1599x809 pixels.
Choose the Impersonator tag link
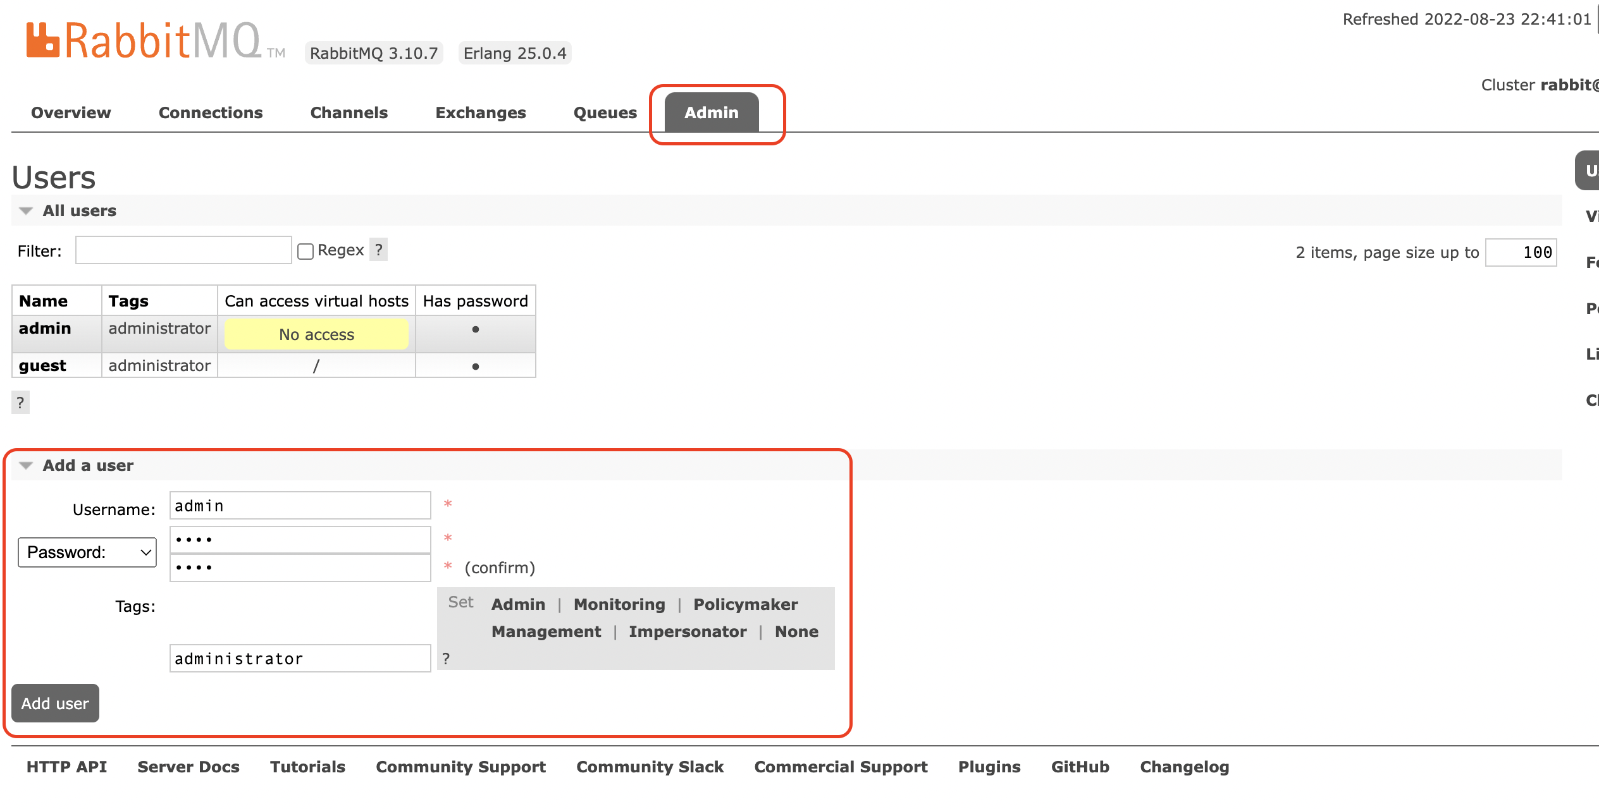(687, 631)
